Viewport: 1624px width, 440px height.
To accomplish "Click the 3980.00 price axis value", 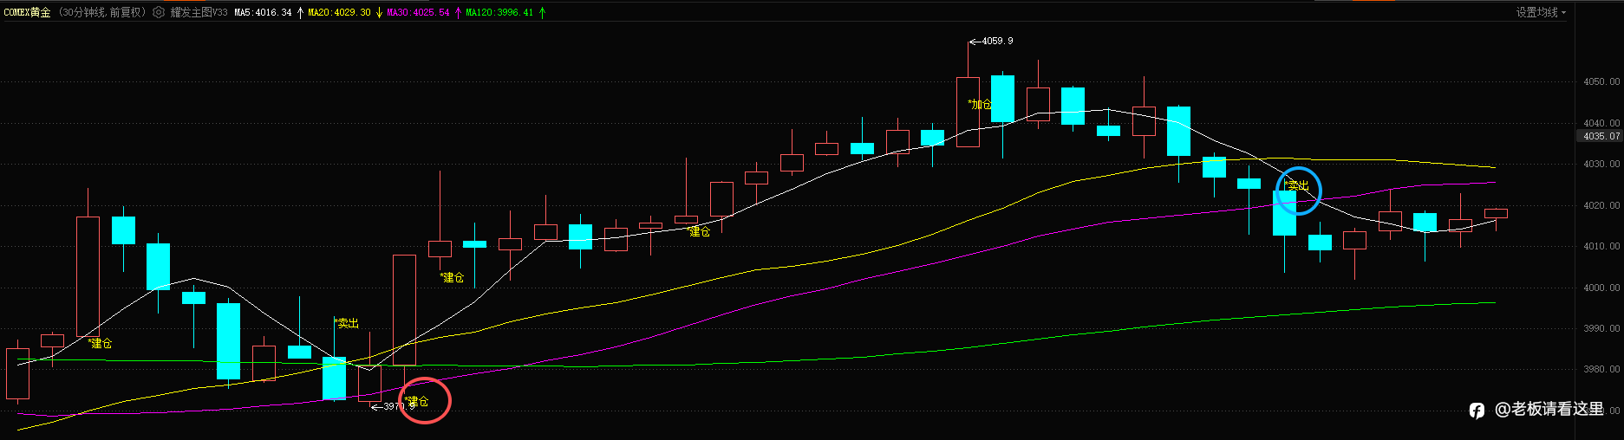I will click(x=1601, y=370).
